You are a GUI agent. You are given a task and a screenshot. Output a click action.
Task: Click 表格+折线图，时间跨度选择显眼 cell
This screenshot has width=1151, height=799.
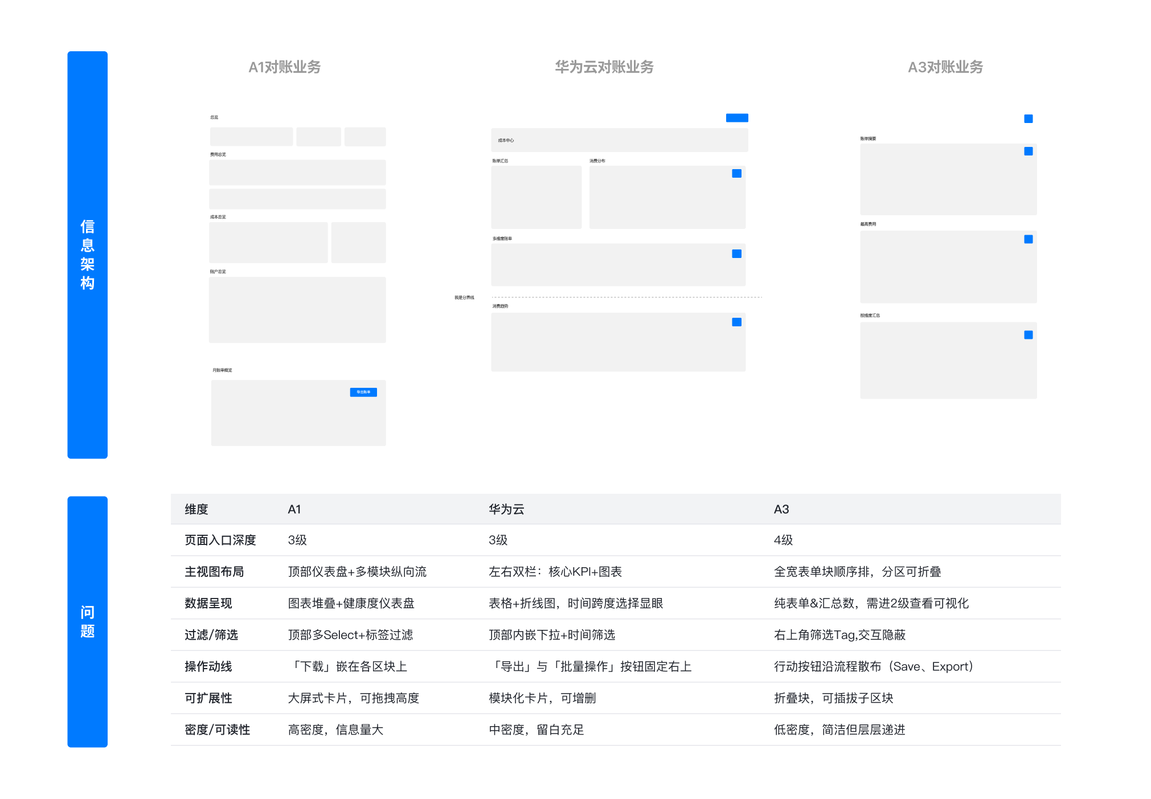click(x=576, y=603)
